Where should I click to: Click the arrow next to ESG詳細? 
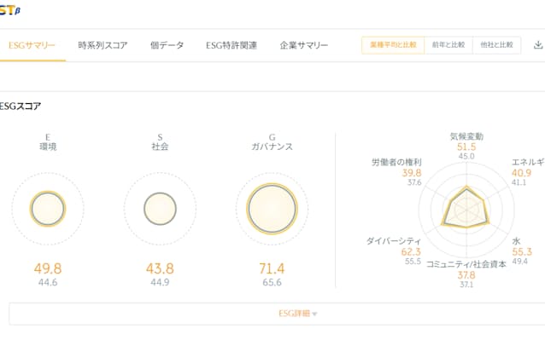tap(314, 314)
